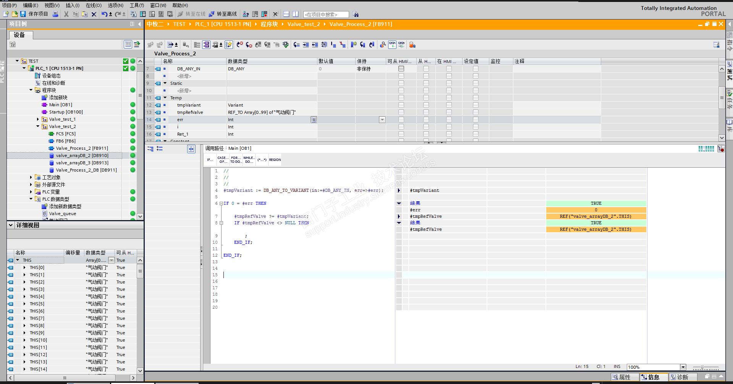The height and width of the screenshot is (384, 733).
Task: Toggle the monitoring glasses icon
Action: (x=392, y=45)
